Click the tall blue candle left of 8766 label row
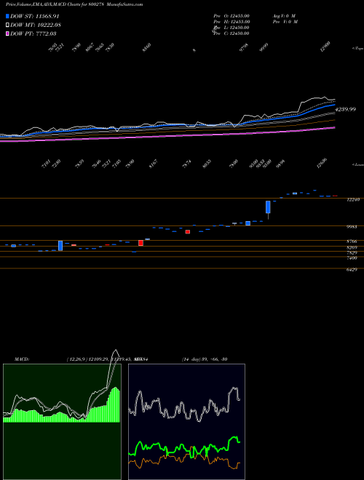 pos(60,246)
